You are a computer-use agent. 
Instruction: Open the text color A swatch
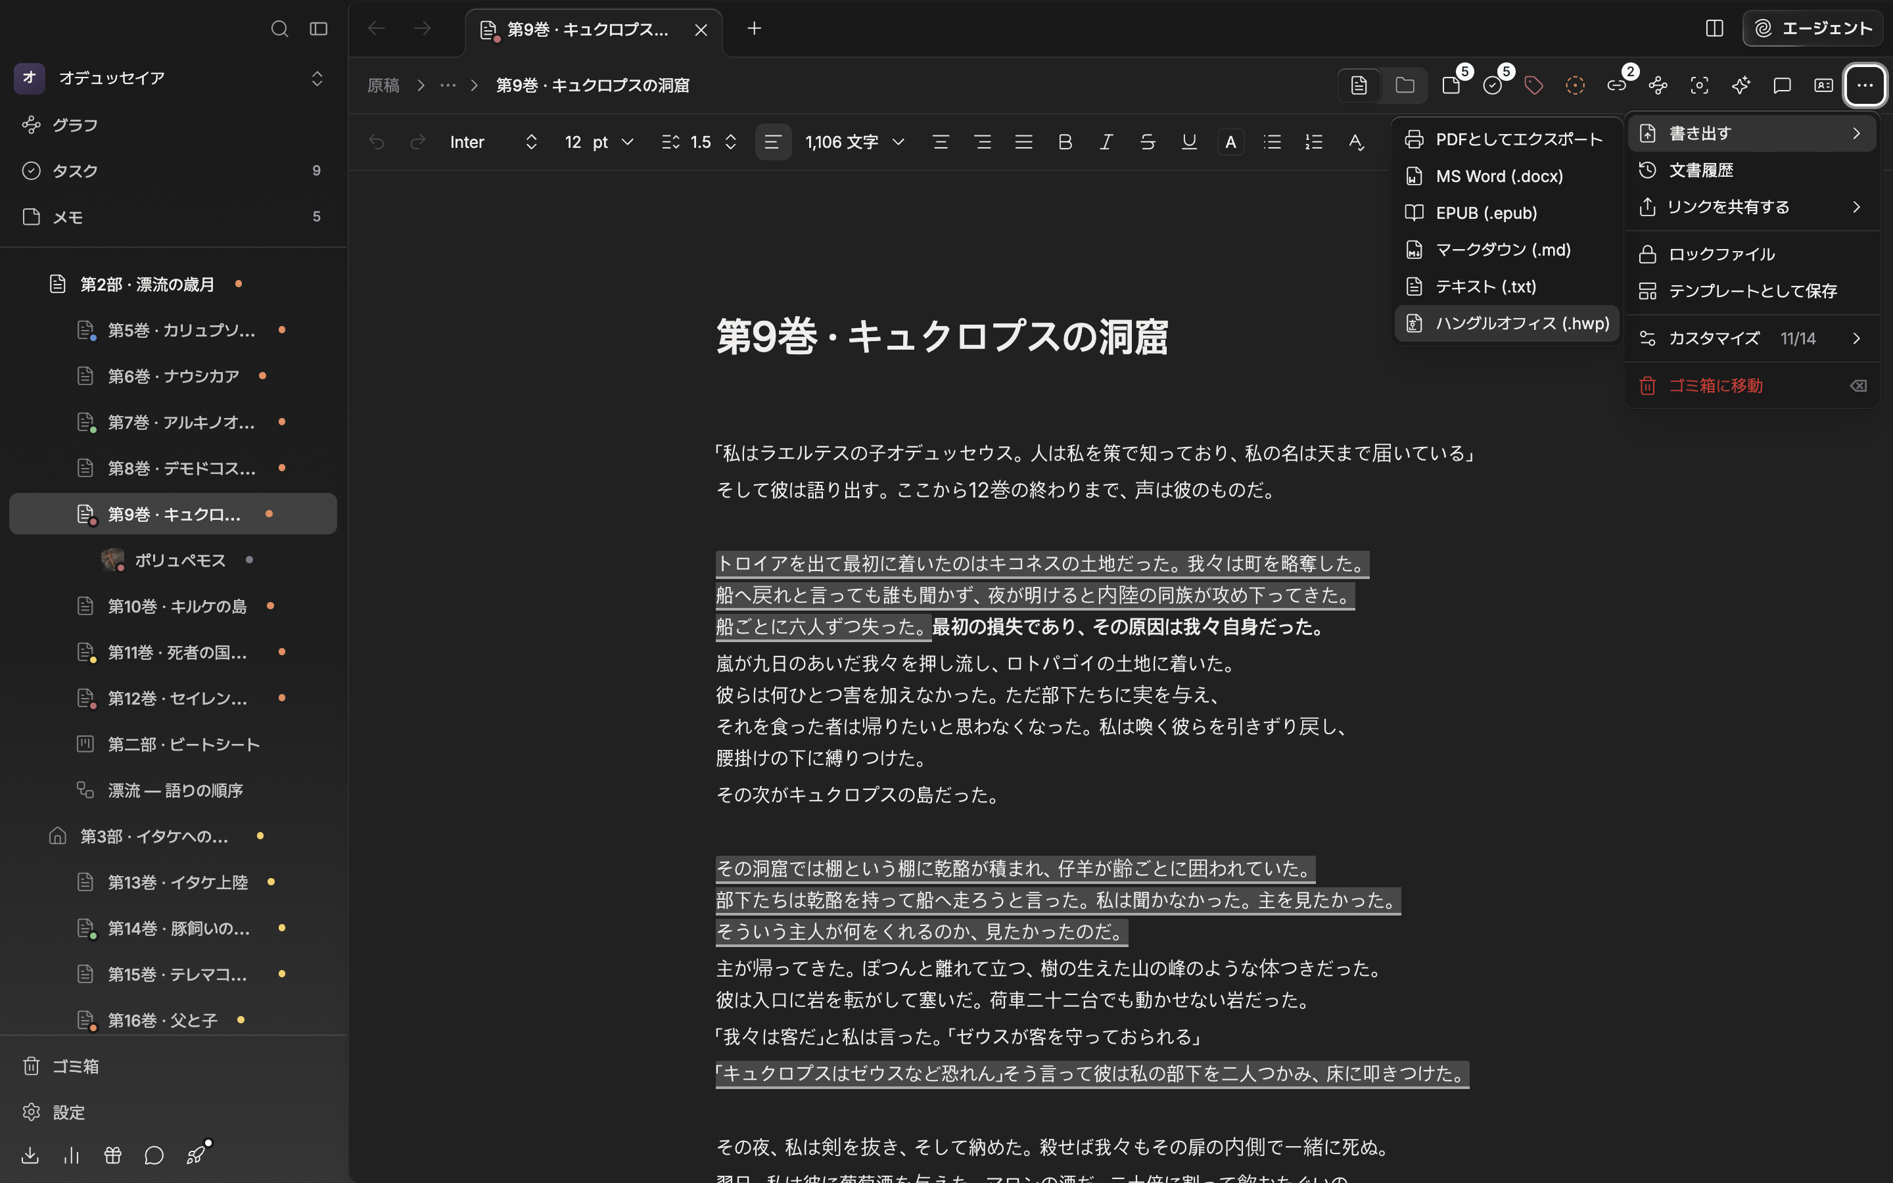point(1231,143)
